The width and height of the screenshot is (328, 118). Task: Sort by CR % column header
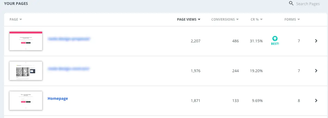[256, 20]
